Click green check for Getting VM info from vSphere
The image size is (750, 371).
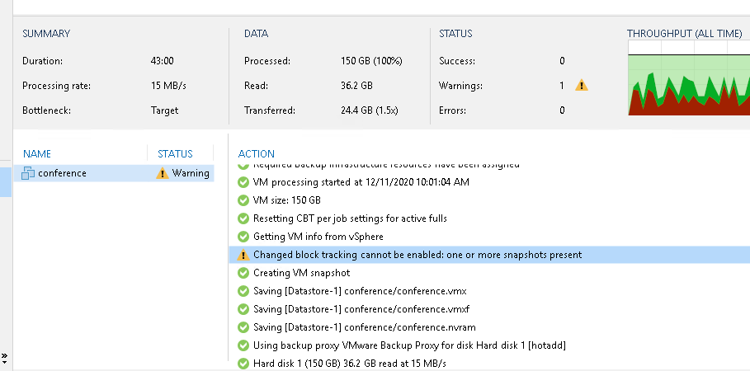click(x=243, y=237)
